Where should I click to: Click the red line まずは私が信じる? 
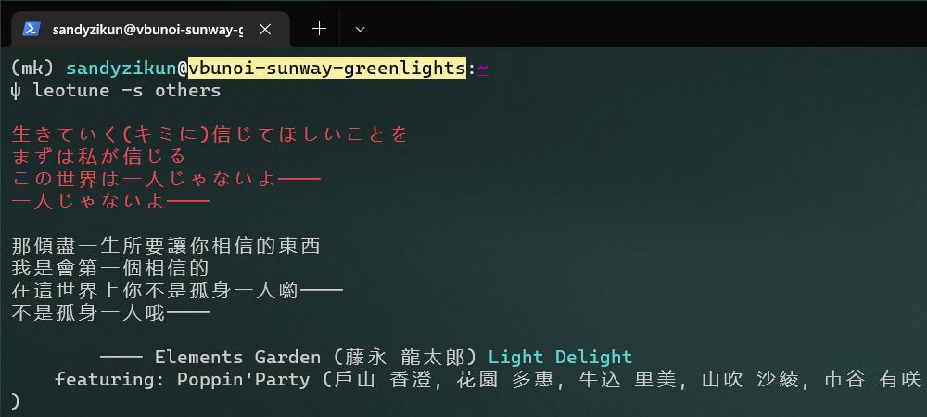99,158
